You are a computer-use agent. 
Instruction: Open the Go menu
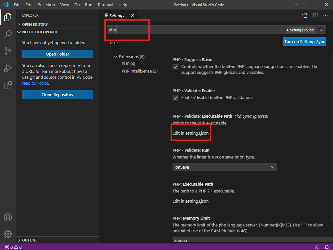(77, 5)
